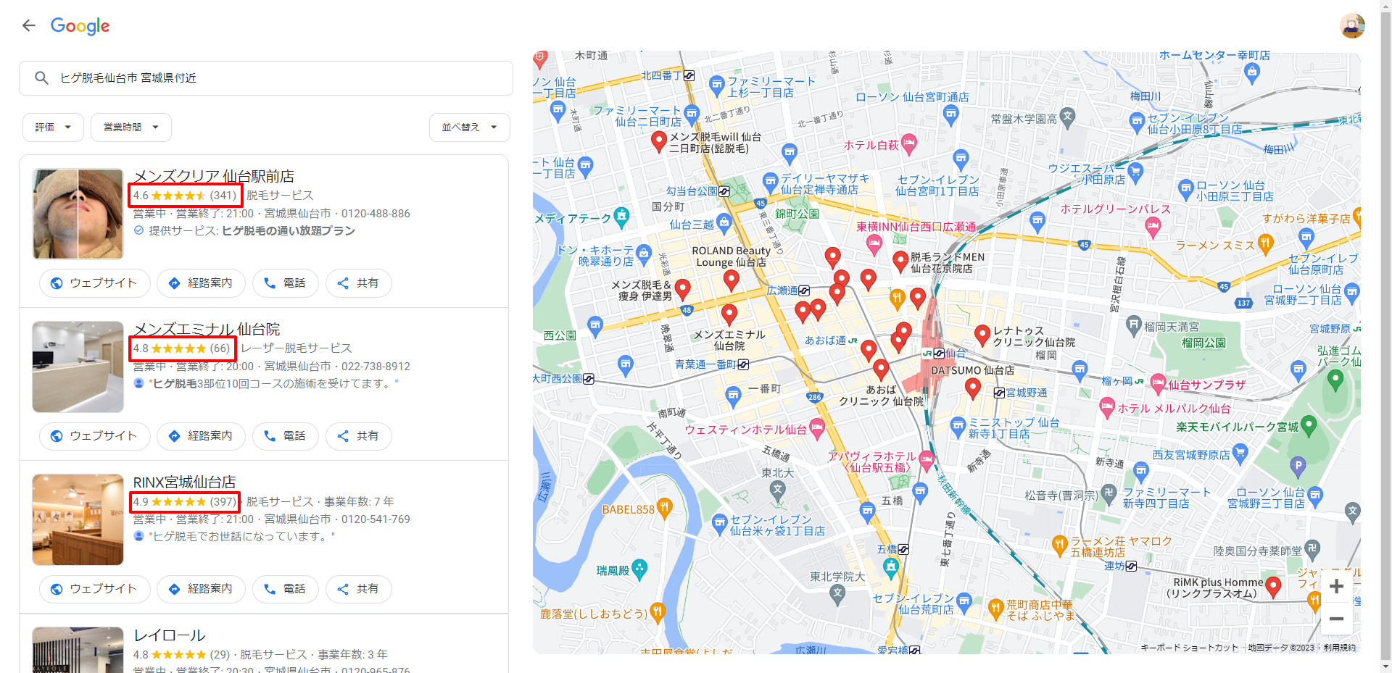This screenshot has width=1392, height=673.
Task: Click ウェスティンホテル仙台 hotel marker
Action: pyautogui.click(x=817, y=429)
